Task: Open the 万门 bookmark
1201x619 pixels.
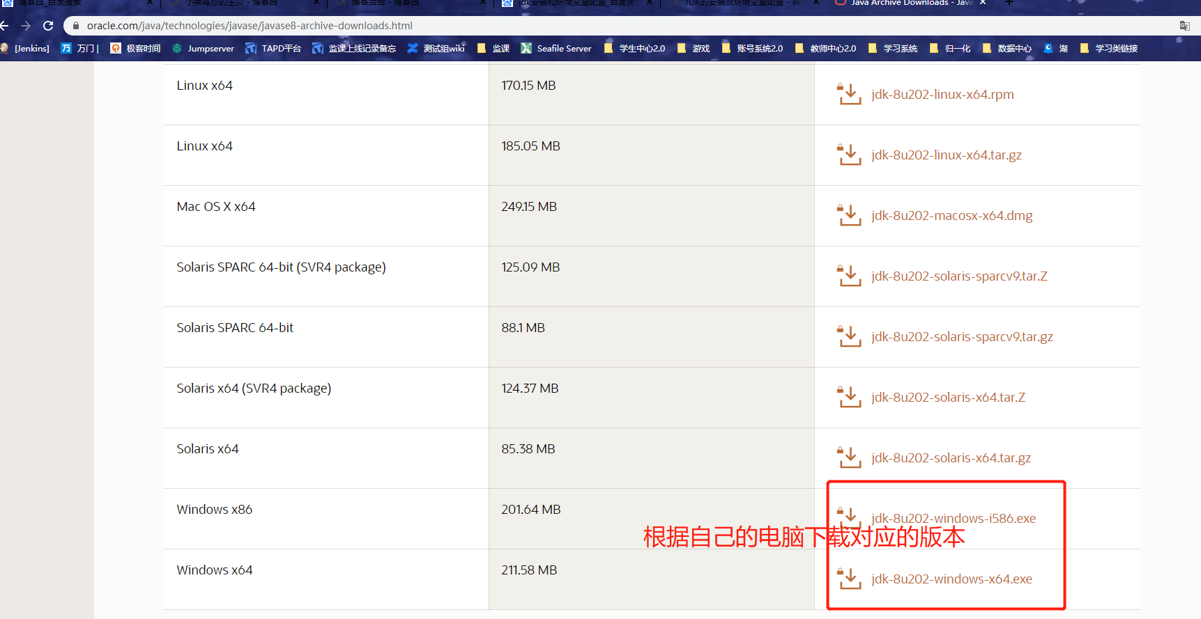Action: coord(79,48)
